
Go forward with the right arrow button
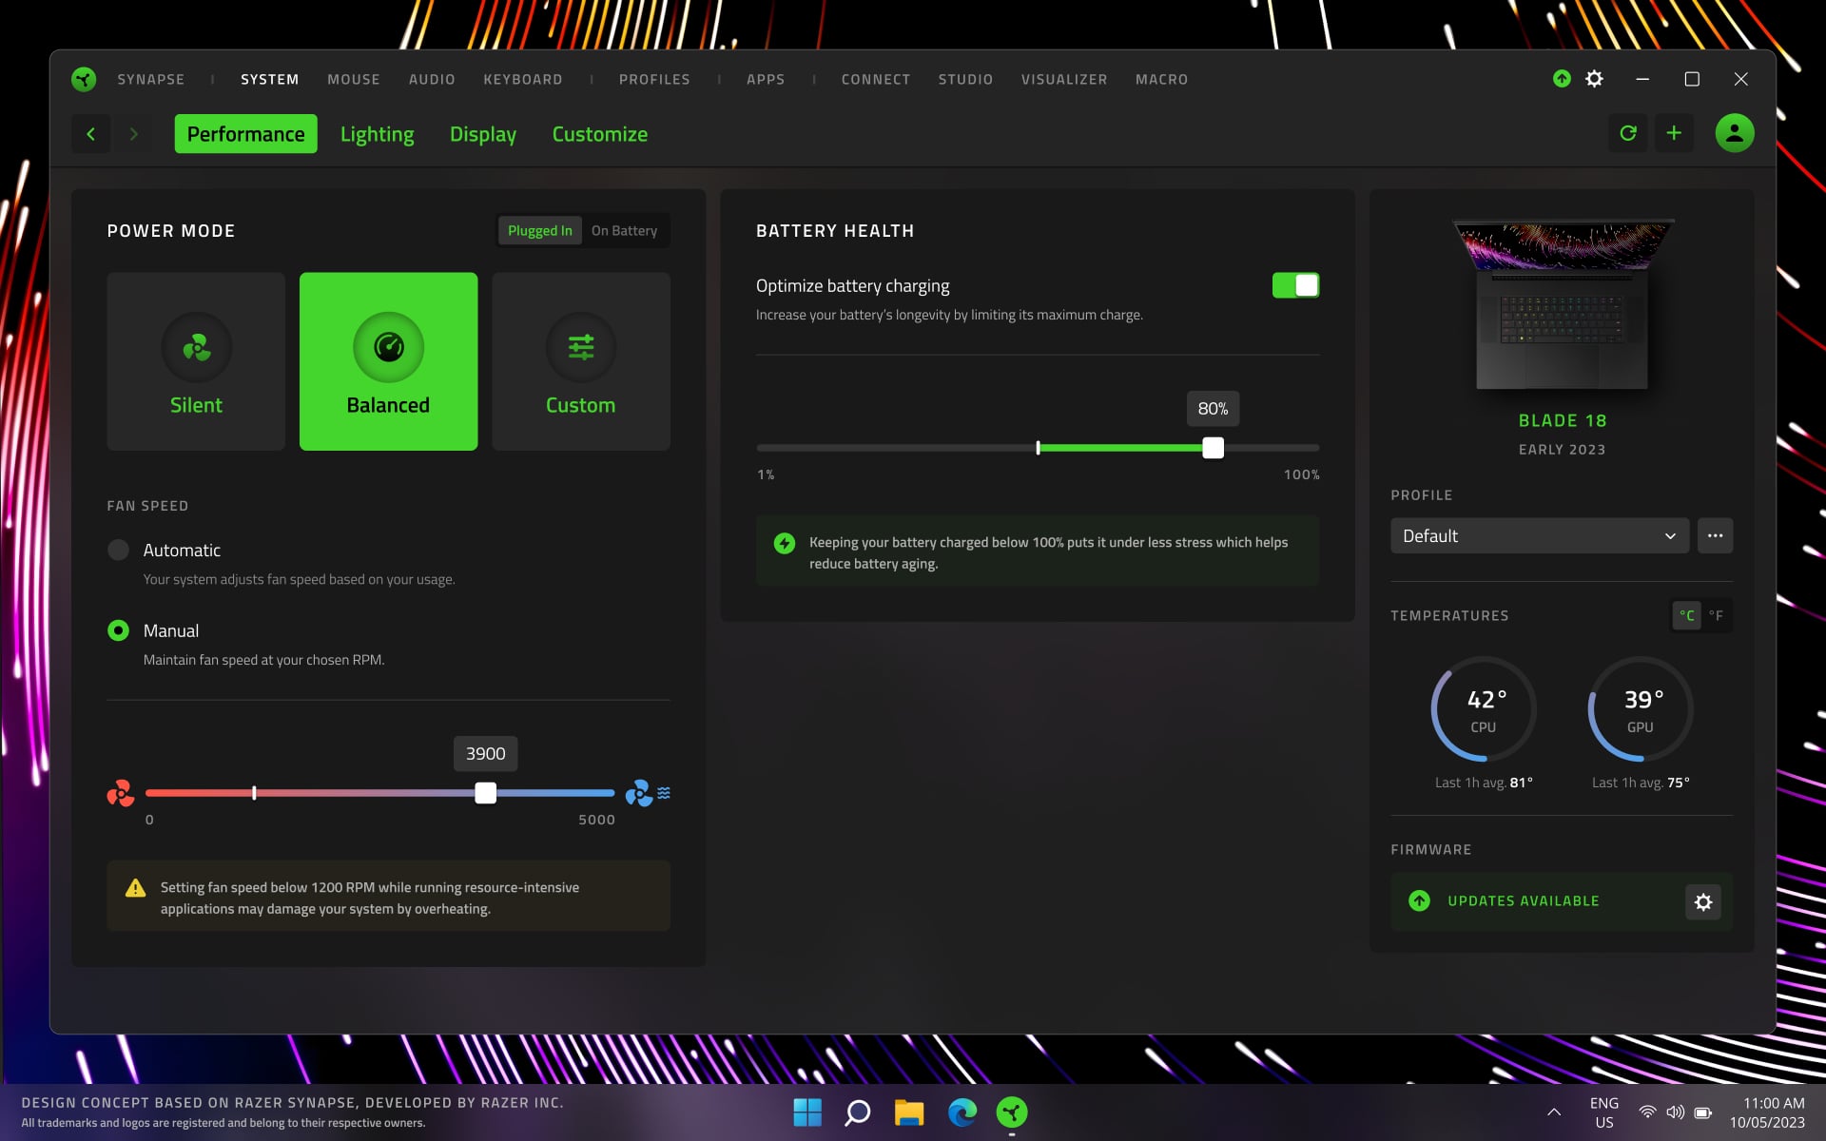tap(134, 134)
